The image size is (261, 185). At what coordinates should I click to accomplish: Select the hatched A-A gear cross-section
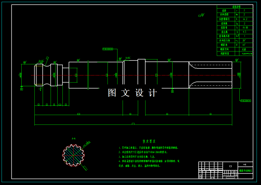pyautogui.click(x=74, y=155)
